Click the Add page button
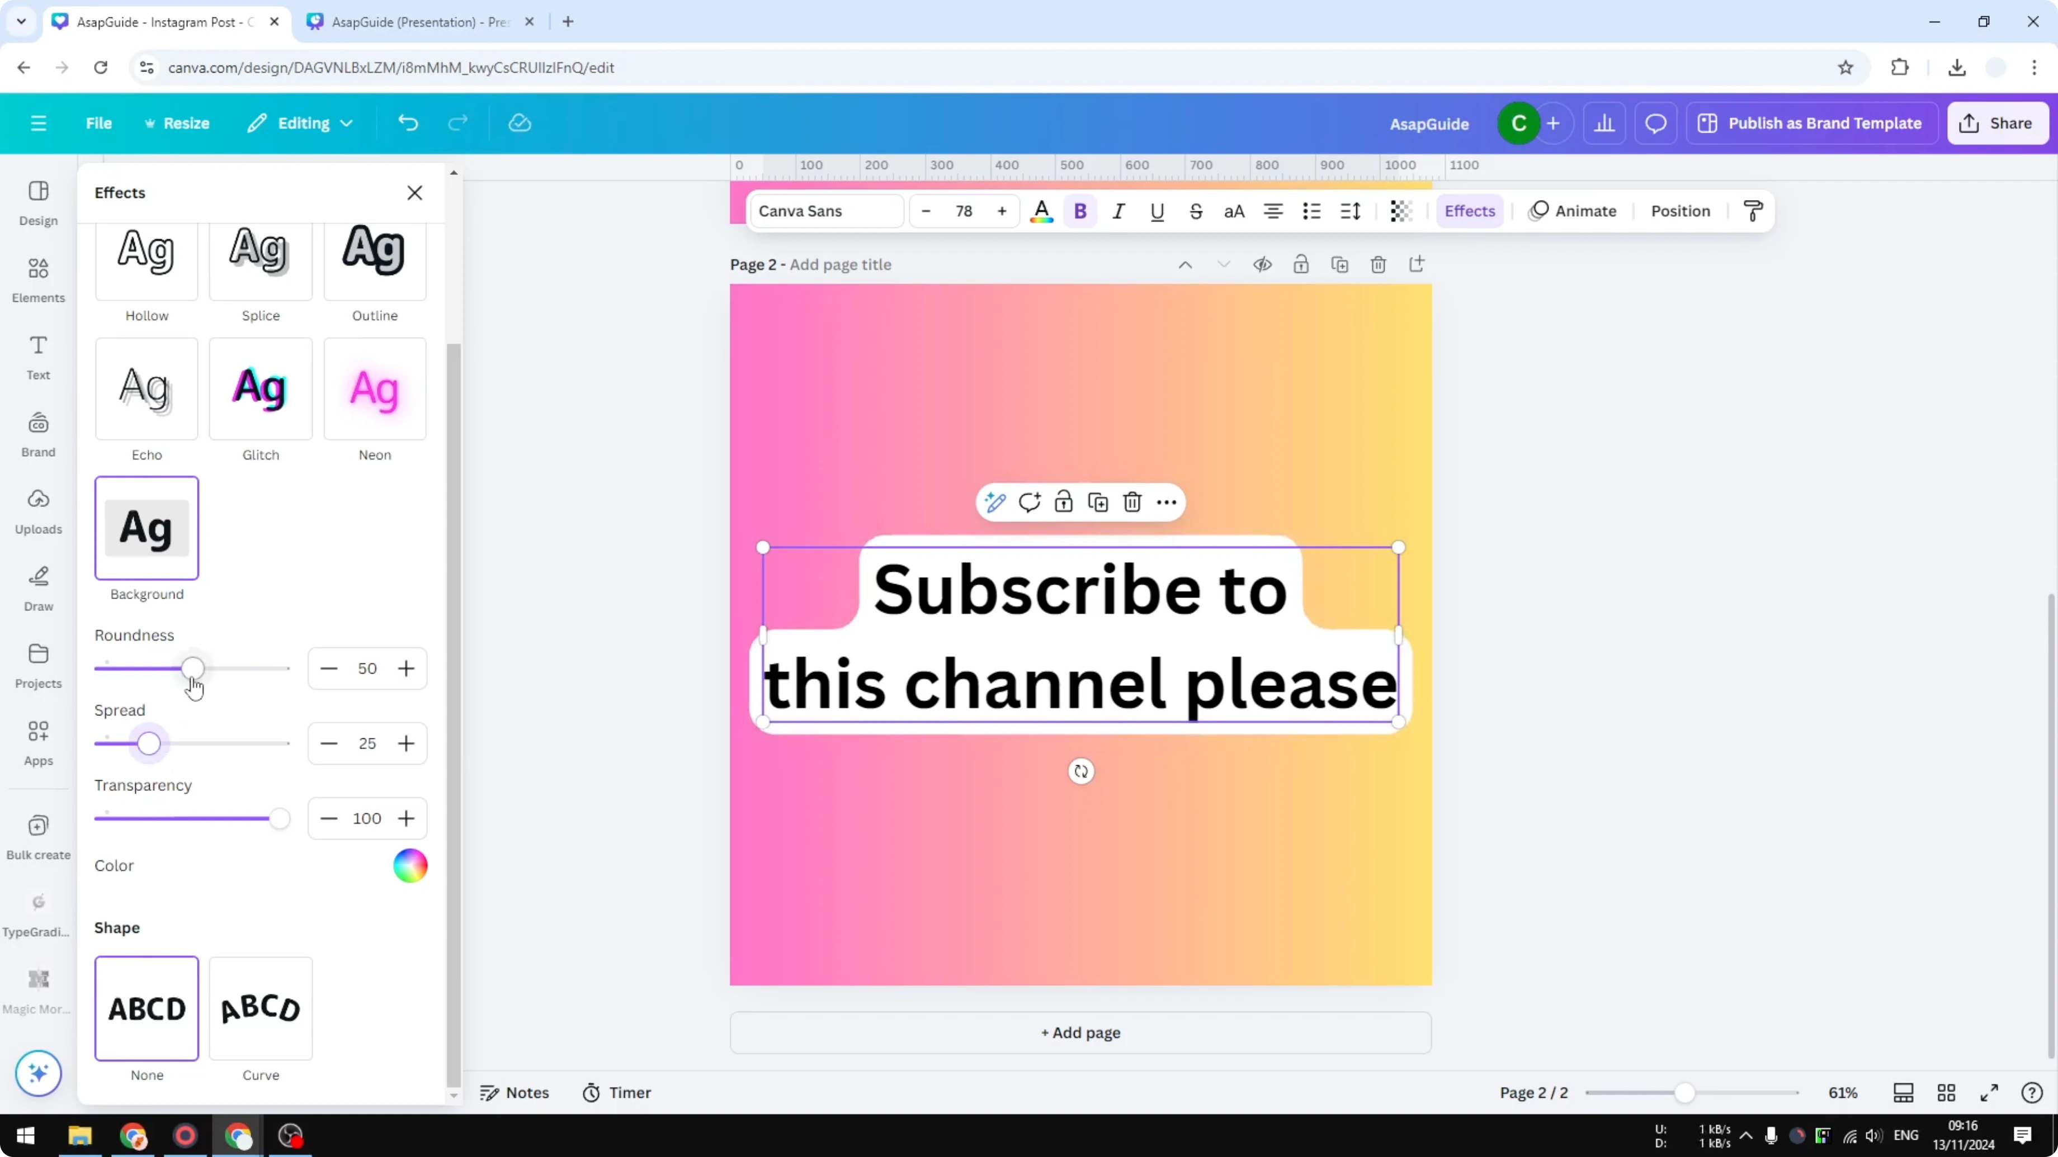Image resolution: width=2058 pixels, height=1157 pixels. [x=1080, y=1032]
